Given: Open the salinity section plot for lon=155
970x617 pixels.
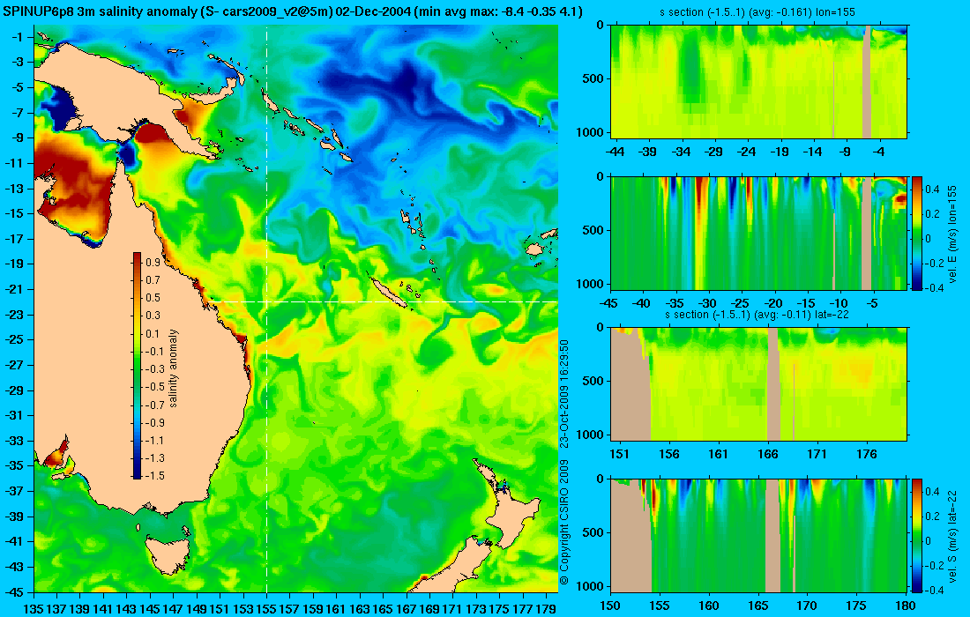Looking at the screenshot, I should [x=759, y=81].
